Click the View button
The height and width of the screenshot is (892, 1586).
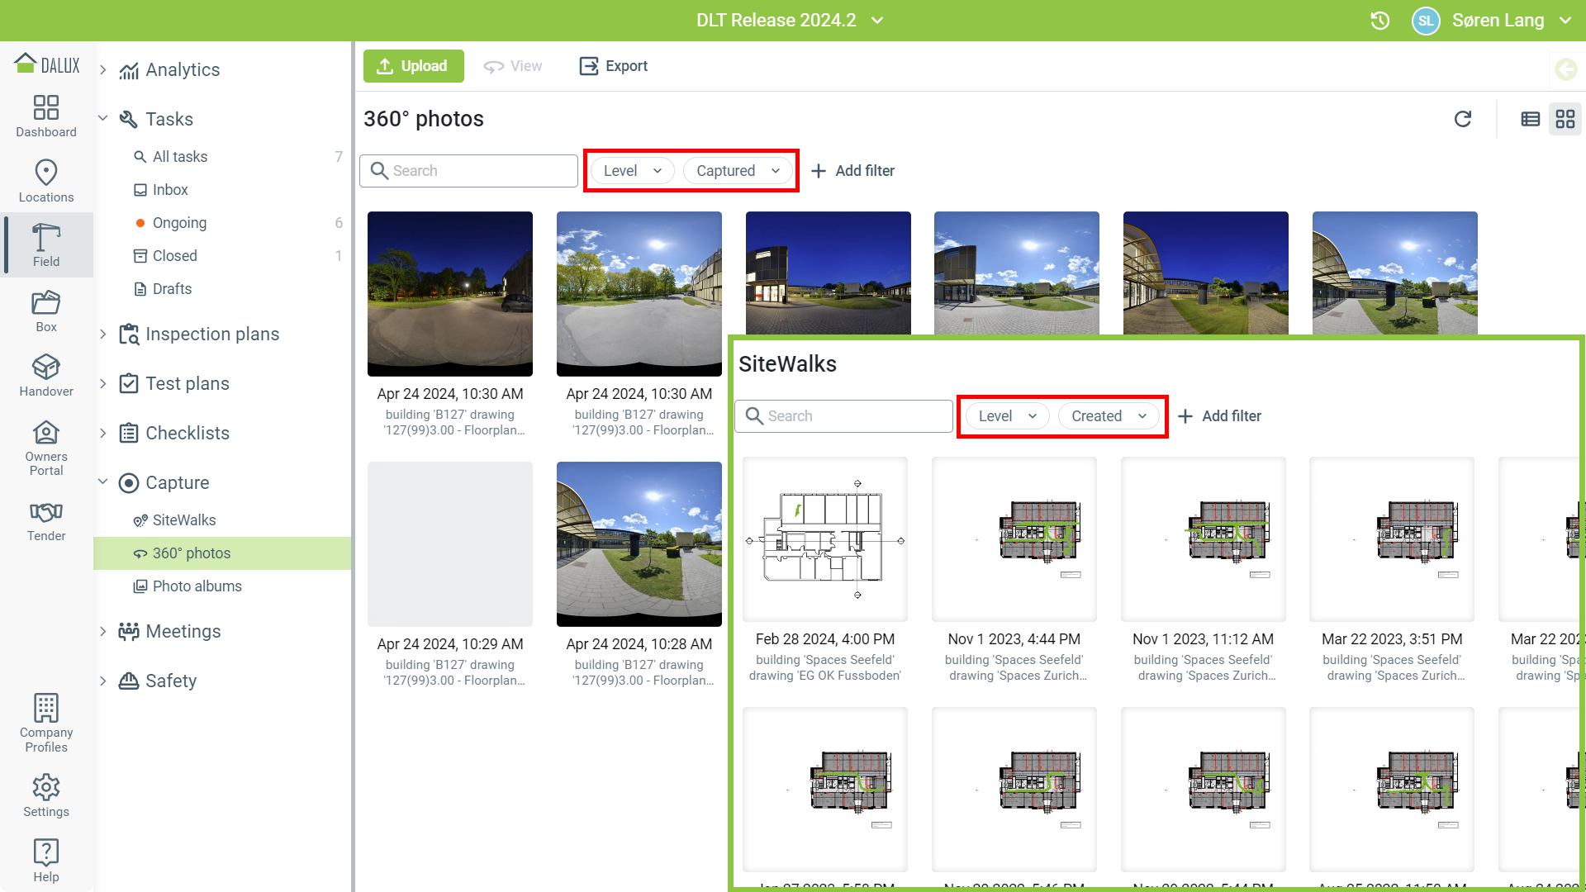[513, 66]
